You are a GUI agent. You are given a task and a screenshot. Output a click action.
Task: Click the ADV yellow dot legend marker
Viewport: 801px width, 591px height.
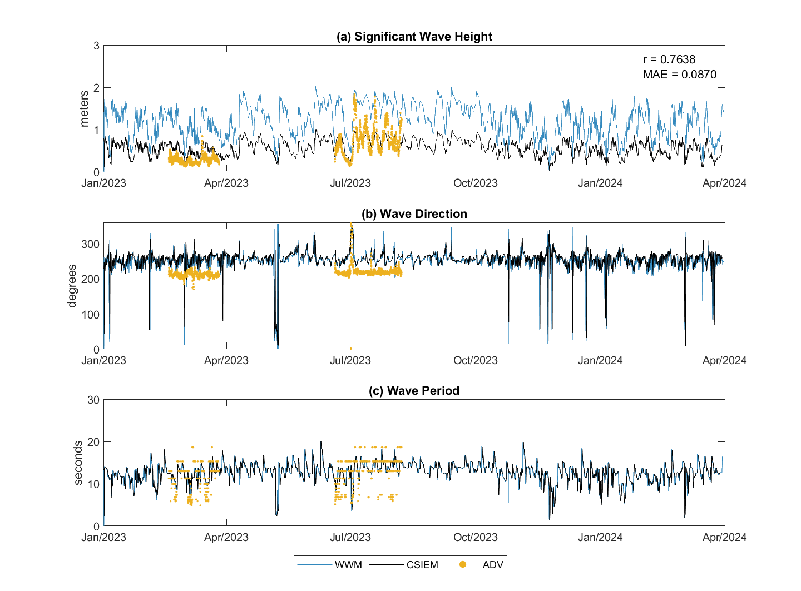(462, 565)
